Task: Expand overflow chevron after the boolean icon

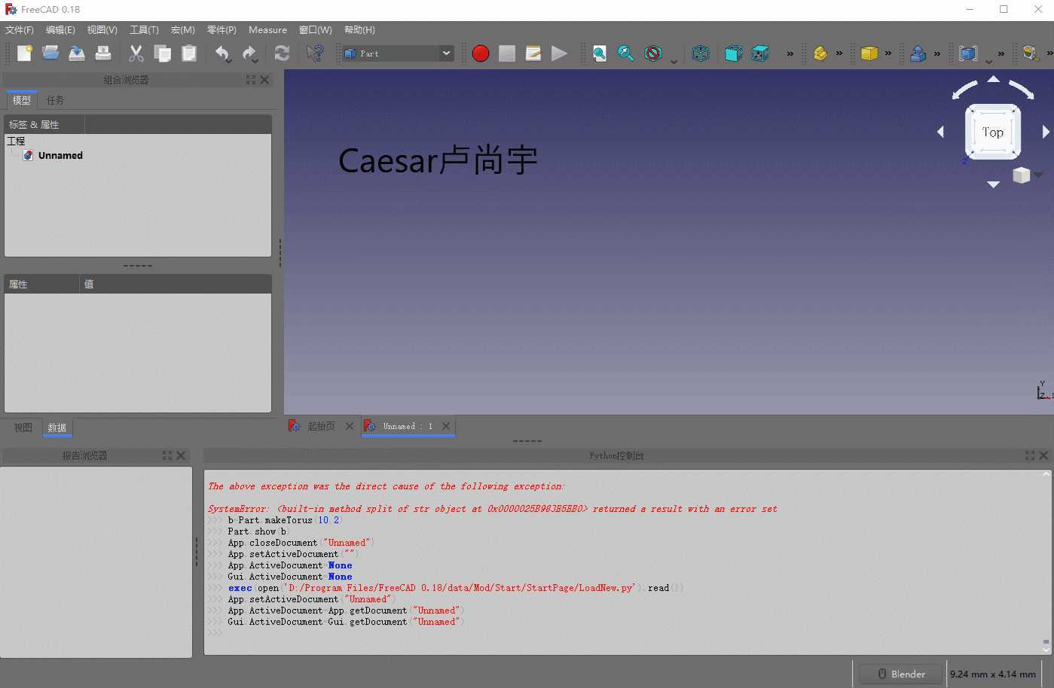Action: (937, 53)
